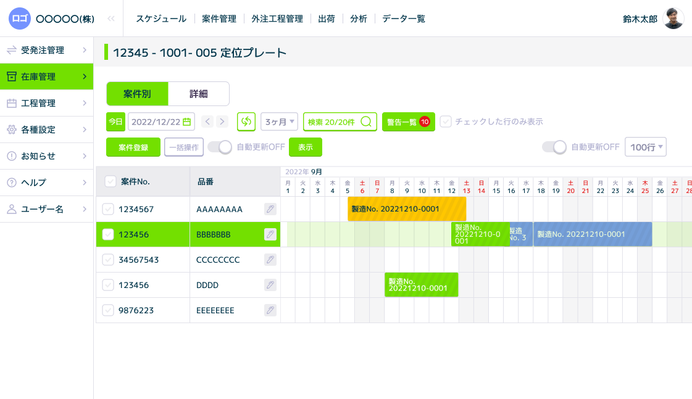Switch to the 詳細 tab
Screen dimensions: 692x399
[x=198, y=94]
